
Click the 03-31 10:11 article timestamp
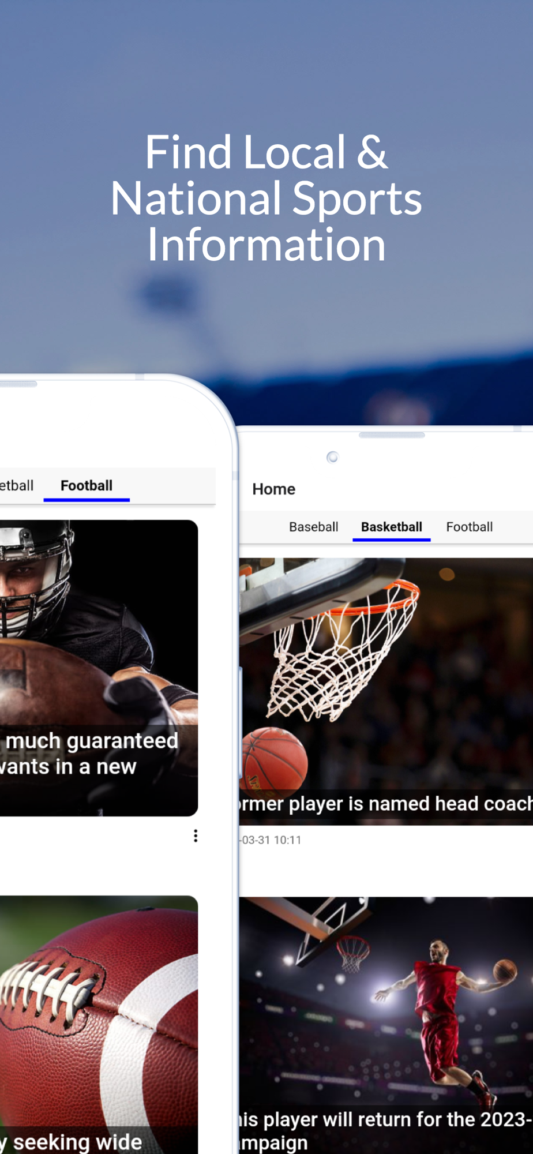271,840
